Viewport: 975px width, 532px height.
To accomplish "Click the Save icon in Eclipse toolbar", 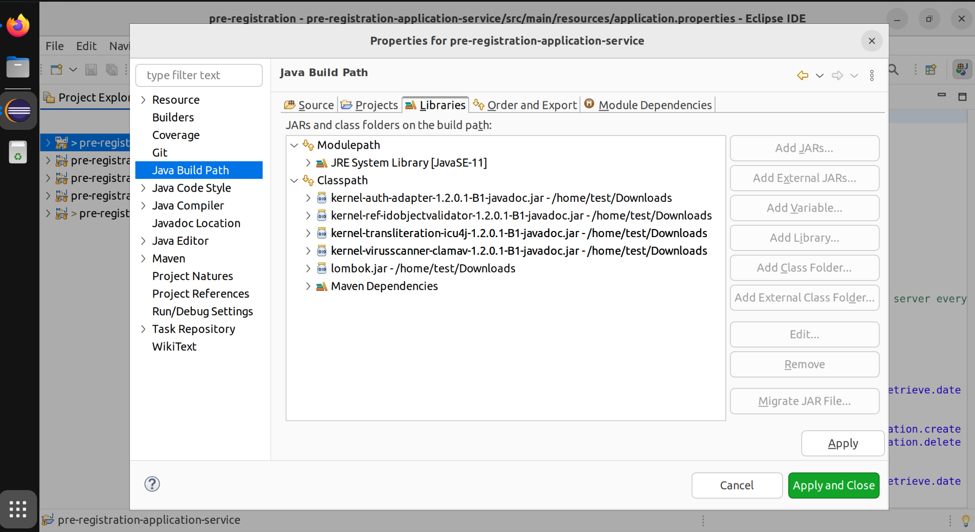I will (x=91, y=70).
